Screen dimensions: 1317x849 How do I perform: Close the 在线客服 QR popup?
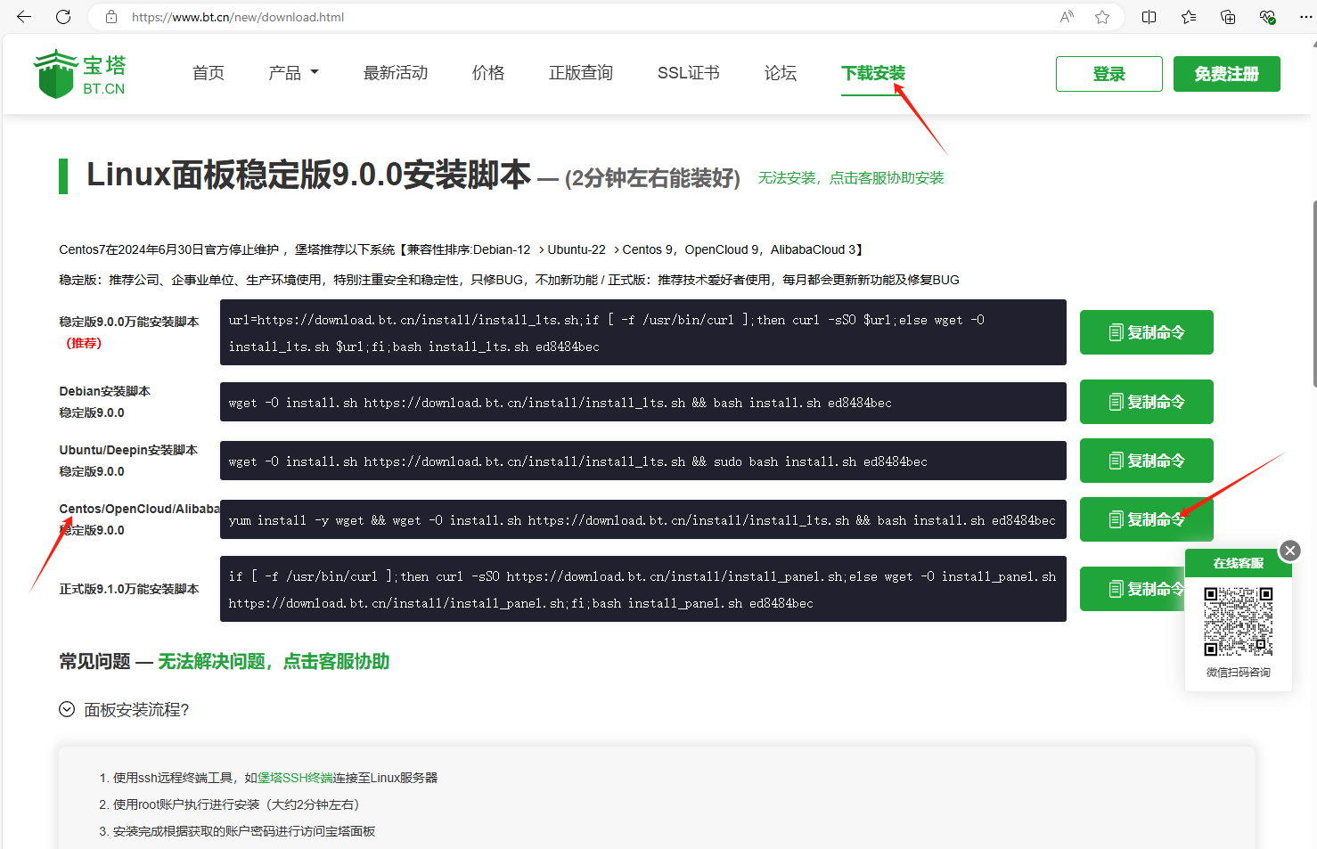tap(1289, 551)
